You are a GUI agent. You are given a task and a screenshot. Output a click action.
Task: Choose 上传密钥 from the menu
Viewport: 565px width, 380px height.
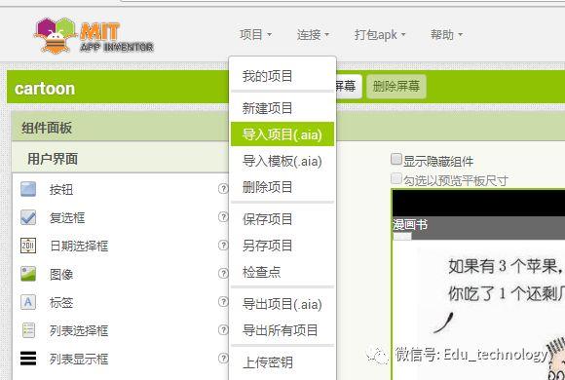[282, 362]
